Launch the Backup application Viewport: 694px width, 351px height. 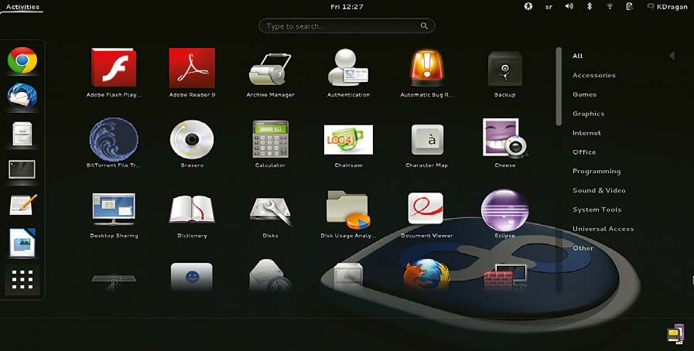click(x=505, y=69)
